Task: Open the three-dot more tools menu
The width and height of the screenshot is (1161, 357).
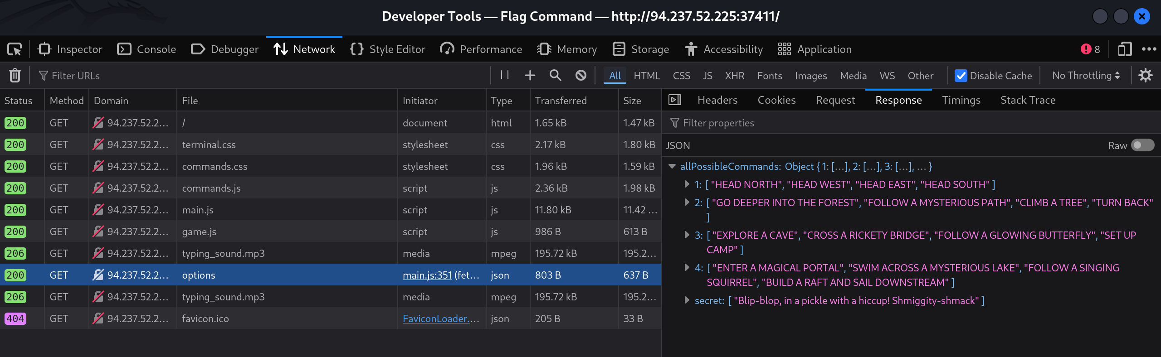Action: tap(1149, 49)
